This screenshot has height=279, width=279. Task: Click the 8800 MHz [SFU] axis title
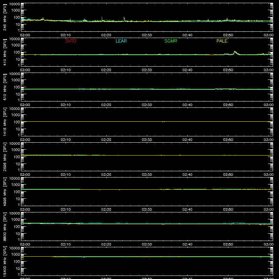[5, 226]
